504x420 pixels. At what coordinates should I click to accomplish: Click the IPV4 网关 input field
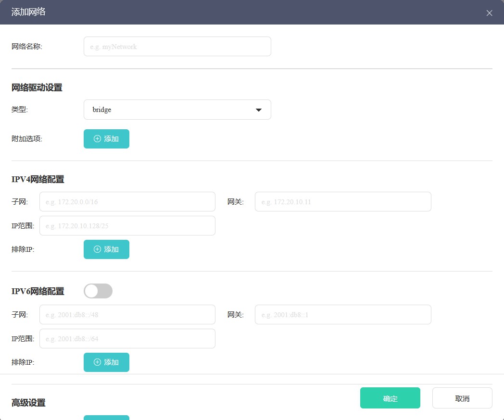pos(342,202)
